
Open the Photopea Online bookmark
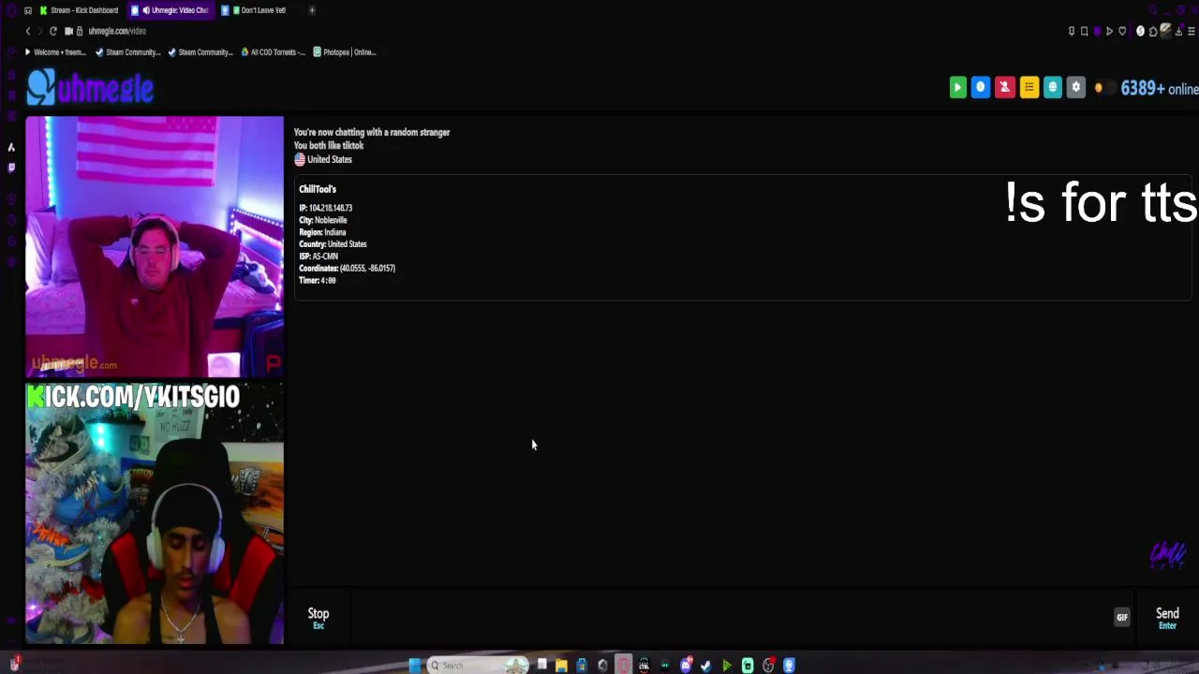point(345,52)
